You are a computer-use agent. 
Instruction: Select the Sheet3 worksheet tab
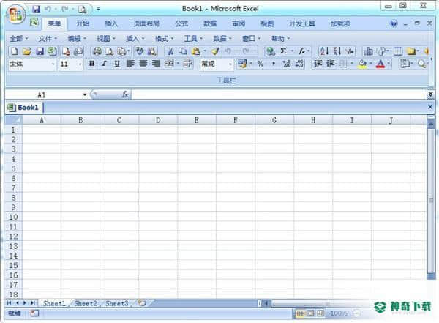point(117,303)
